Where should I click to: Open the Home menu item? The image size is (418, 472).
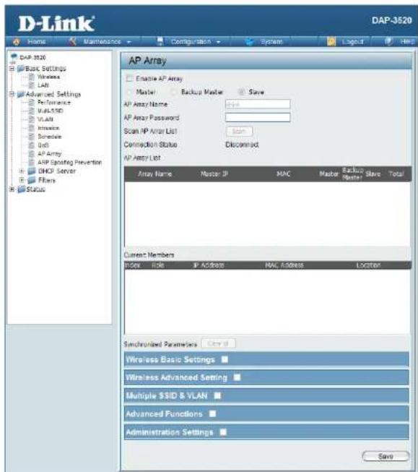tap(36, 41)
